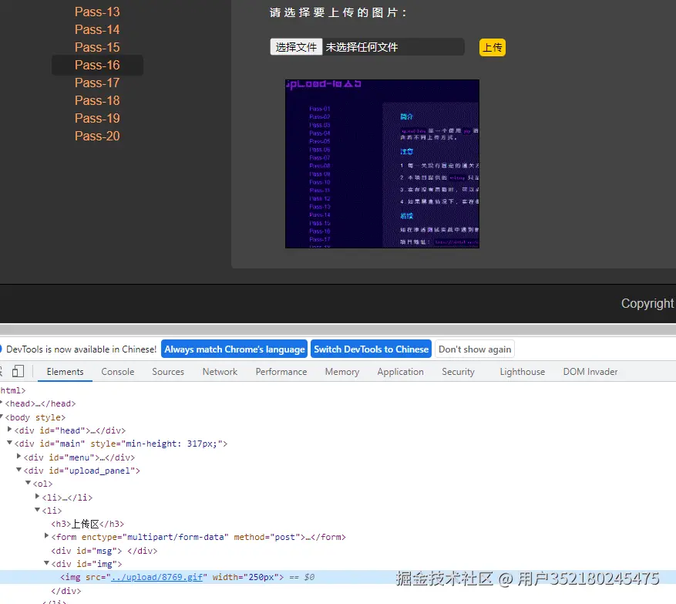
Task: Toggle the device toolbar icon in DevTools
Action: [x=18, y=372]
